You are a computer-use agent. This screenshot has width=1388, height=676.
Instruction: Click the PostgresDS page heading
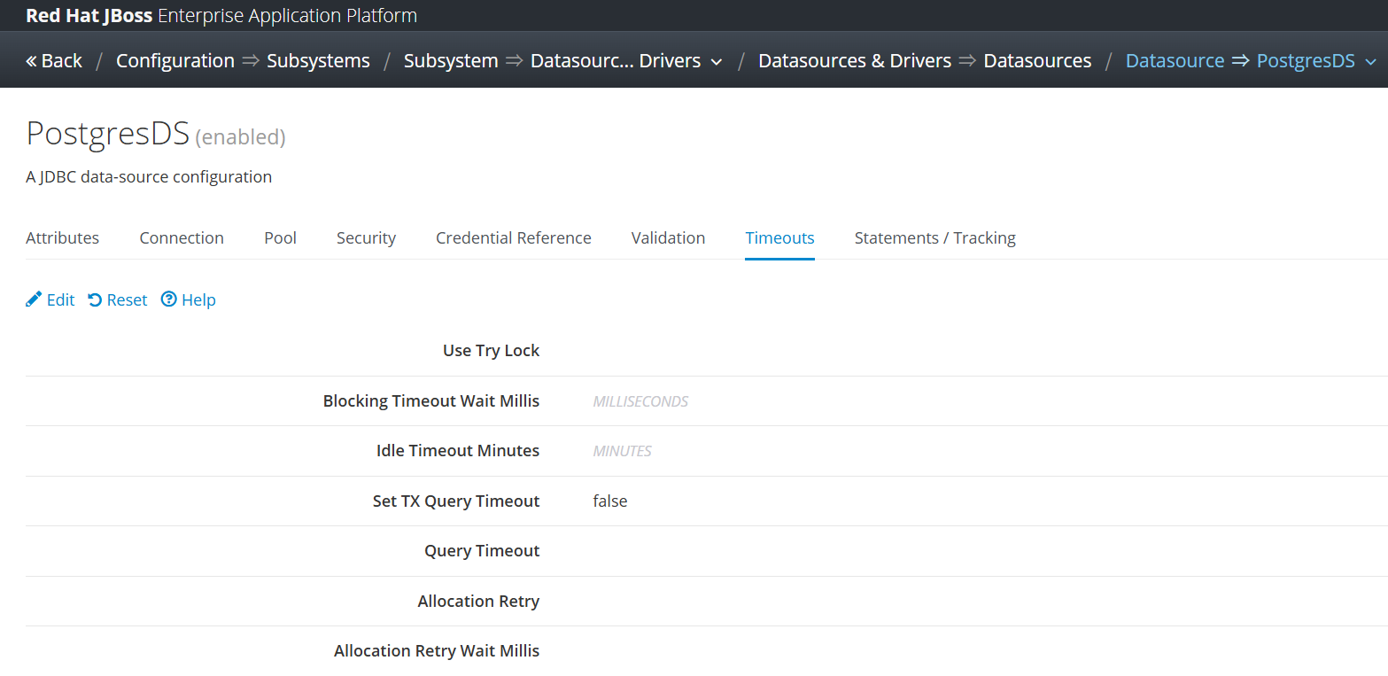click(108, 133)
